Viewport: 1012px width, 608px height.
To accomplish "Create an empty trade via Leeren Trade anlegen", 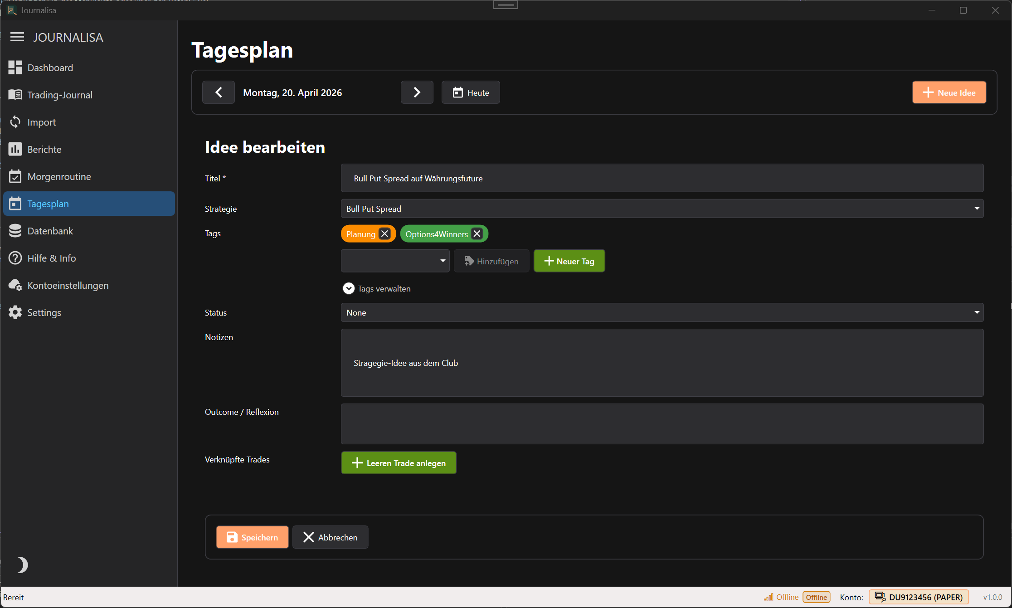I will point(399,462).
